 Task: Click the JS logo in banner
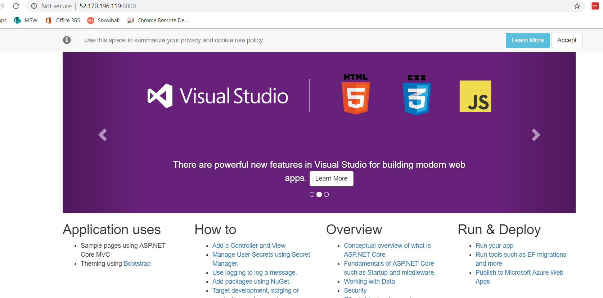(x=475, y=96)
